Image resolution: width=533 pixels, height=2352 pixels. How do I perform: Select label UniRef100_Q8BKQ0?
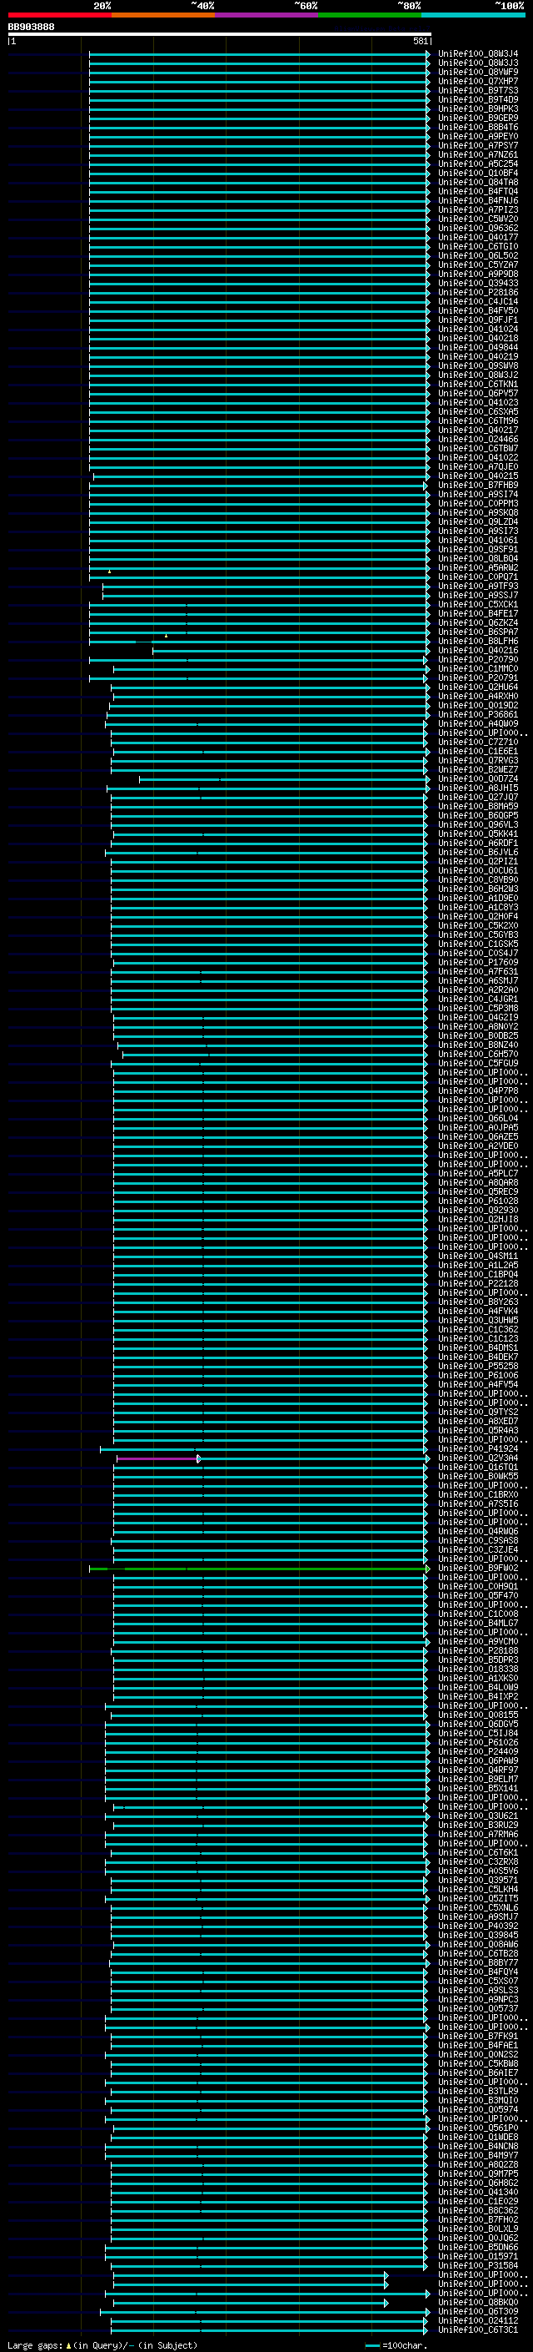point(478,2302)
